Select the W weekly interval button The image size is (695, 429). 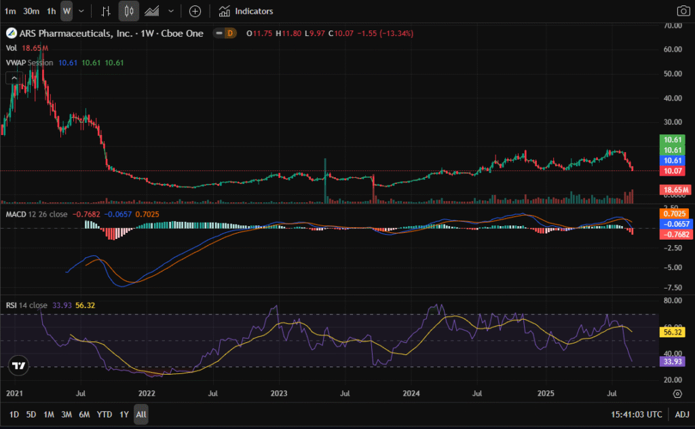tap(66, 11)
